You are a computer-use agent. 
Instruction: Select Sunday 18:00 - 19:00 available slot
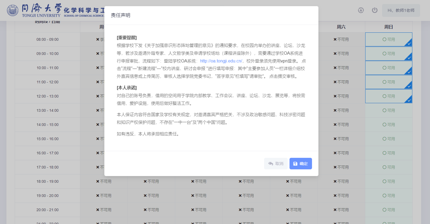point(388,181)
